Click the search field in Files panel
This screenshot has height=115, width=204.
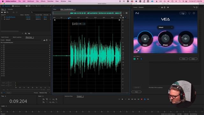click(x=40, y=12)
